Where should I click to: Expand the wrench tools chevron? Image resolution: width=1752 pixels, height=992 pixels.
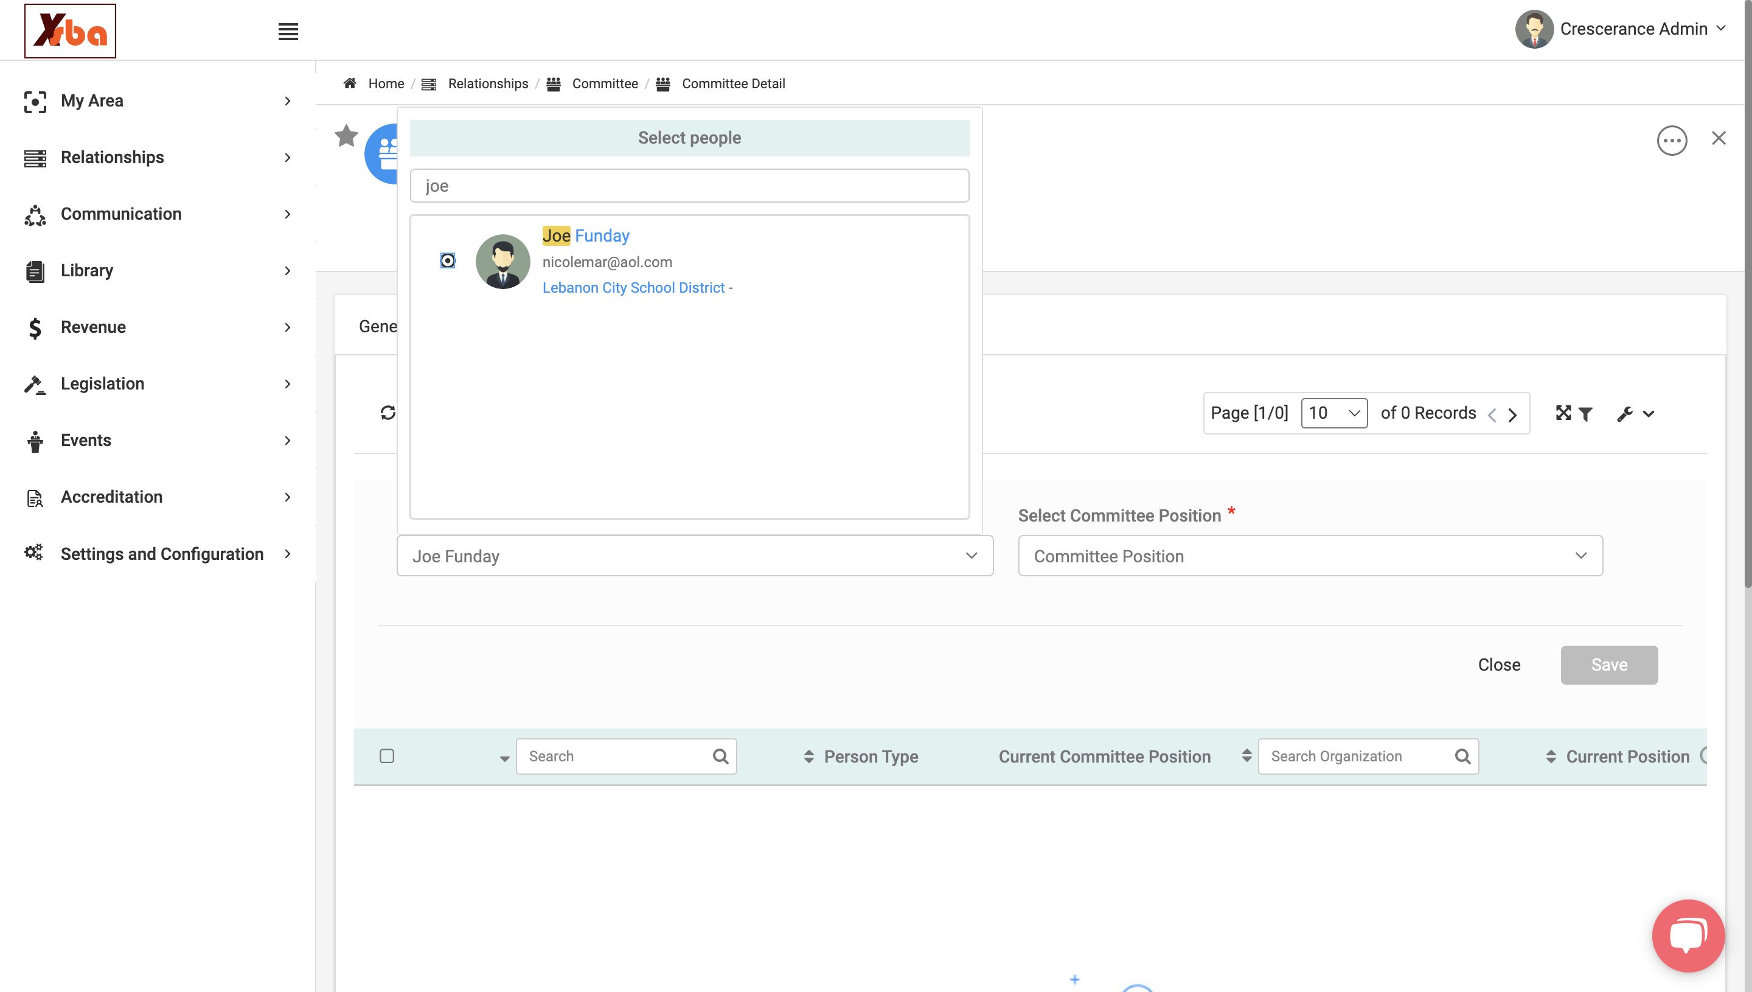coord(1649,414)
